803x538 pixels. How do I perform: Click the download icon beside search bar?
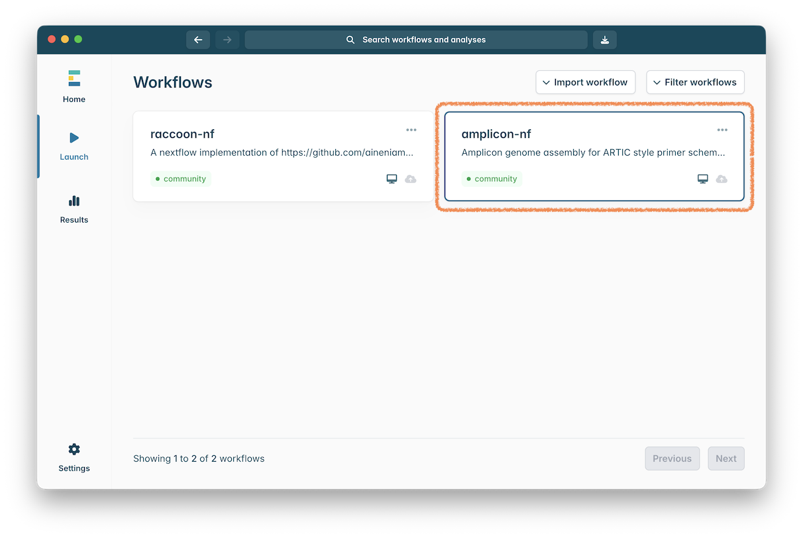(604, 40)
